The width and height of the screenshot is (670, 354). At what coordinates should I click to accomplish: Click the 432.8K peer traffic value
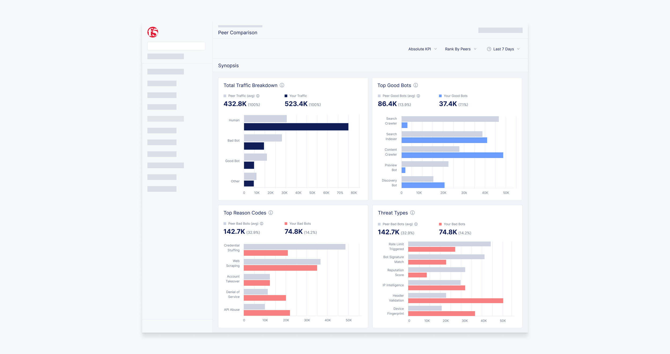[235, 104]
